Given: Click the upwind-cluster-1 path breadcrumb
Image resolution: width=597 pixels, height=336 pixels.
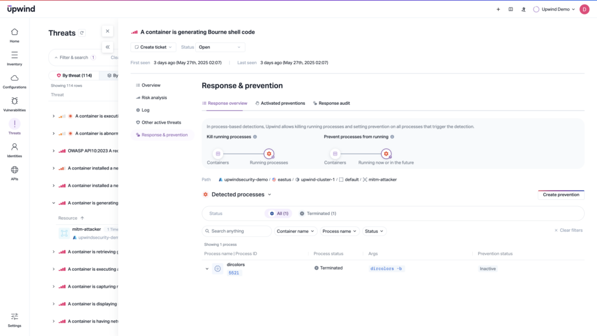Looking at the screenshot, I should point(315,180).
